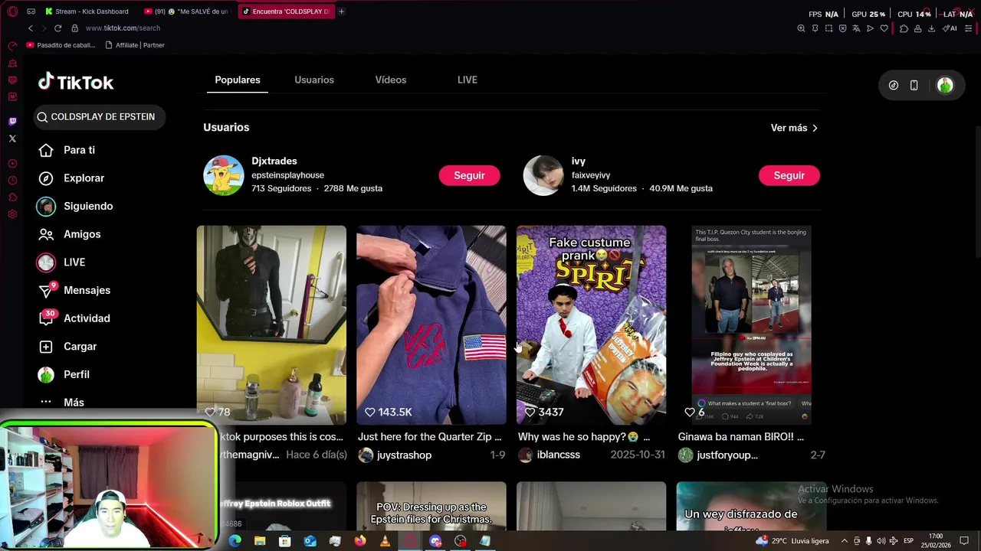Open the mirror selfie video with 78 likes
This screenshot has height=551, width=981.
tap(271, 324)
